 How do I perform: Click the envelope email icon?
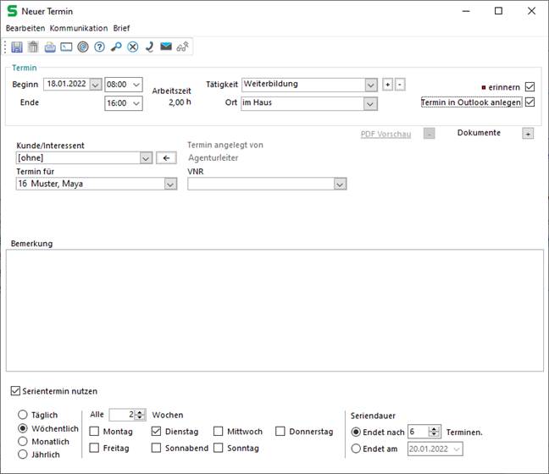(x=165, y=47)
